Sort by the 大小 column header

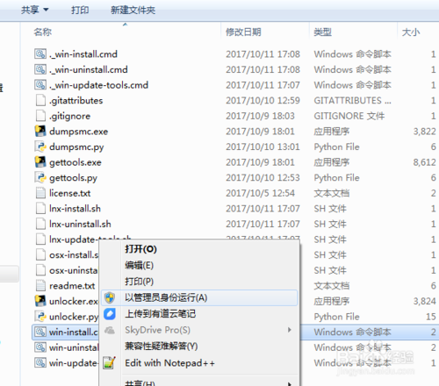411,32
